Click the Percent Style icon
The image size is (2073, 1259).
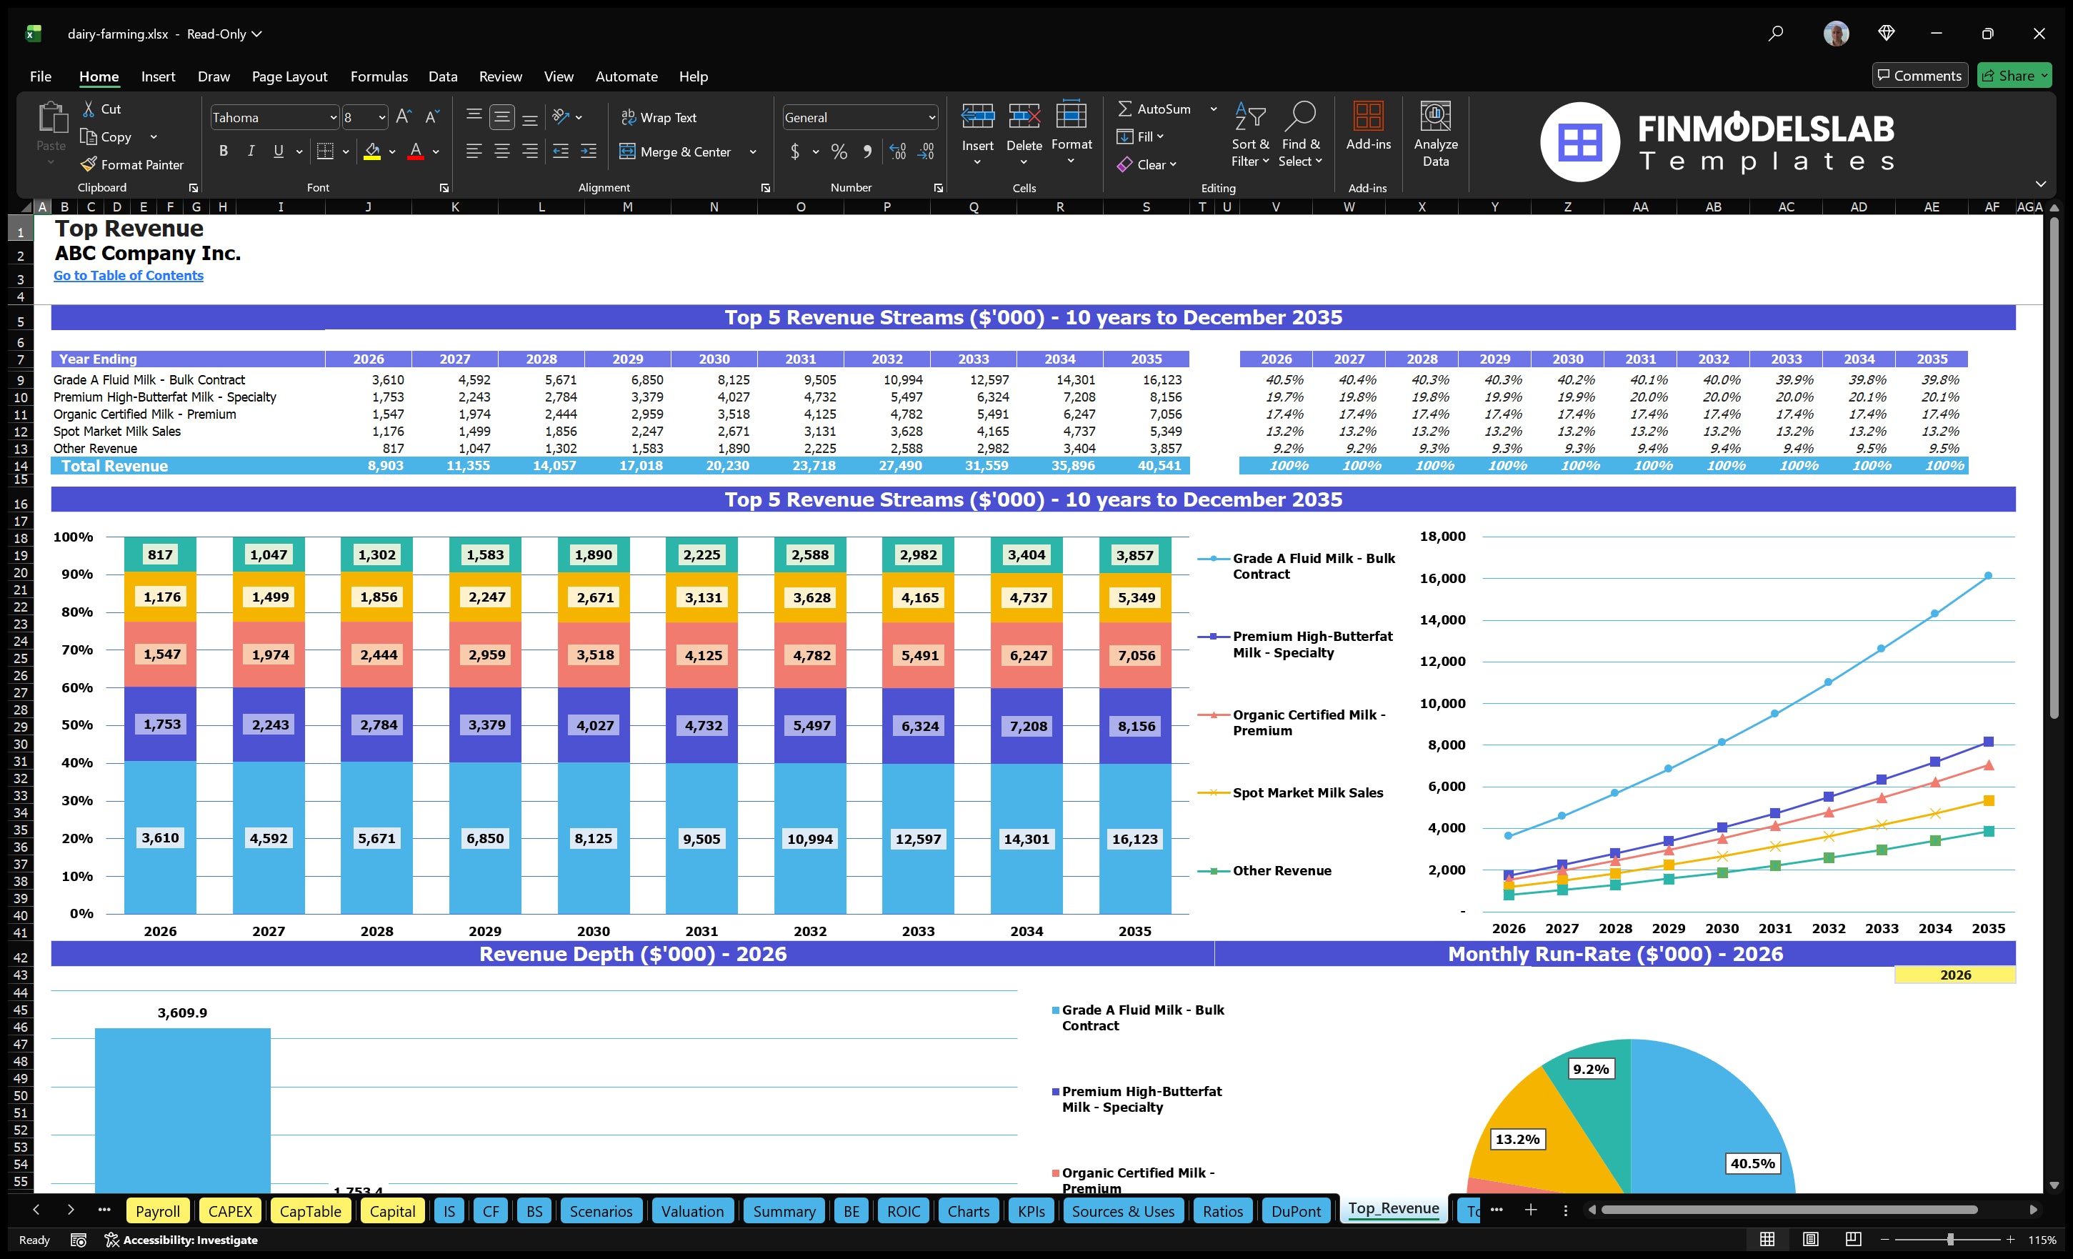point(839,152)
